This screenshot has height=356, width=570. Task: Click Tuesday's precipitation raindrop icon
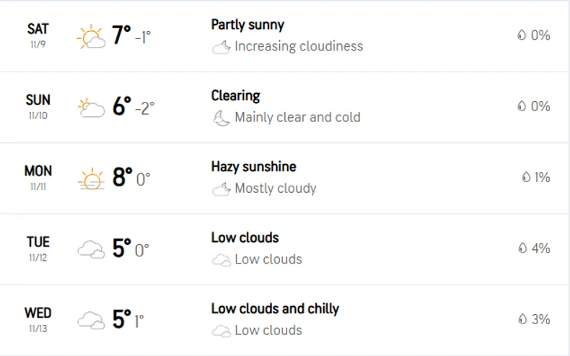(x=521, y=248)
